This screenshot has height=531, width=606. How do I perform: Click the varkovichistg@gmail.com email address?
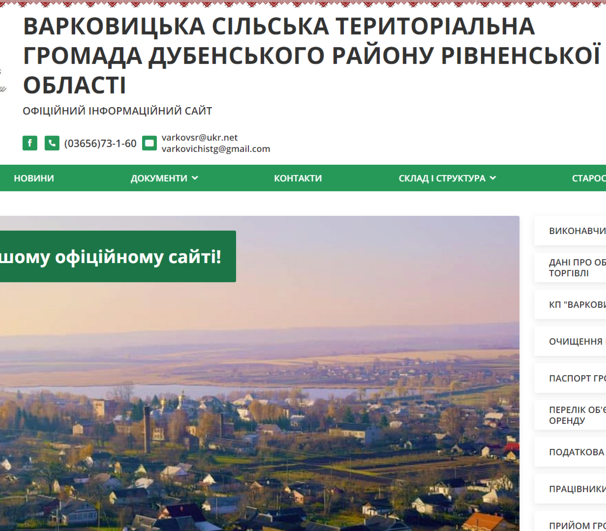click(x=216, y=149)
